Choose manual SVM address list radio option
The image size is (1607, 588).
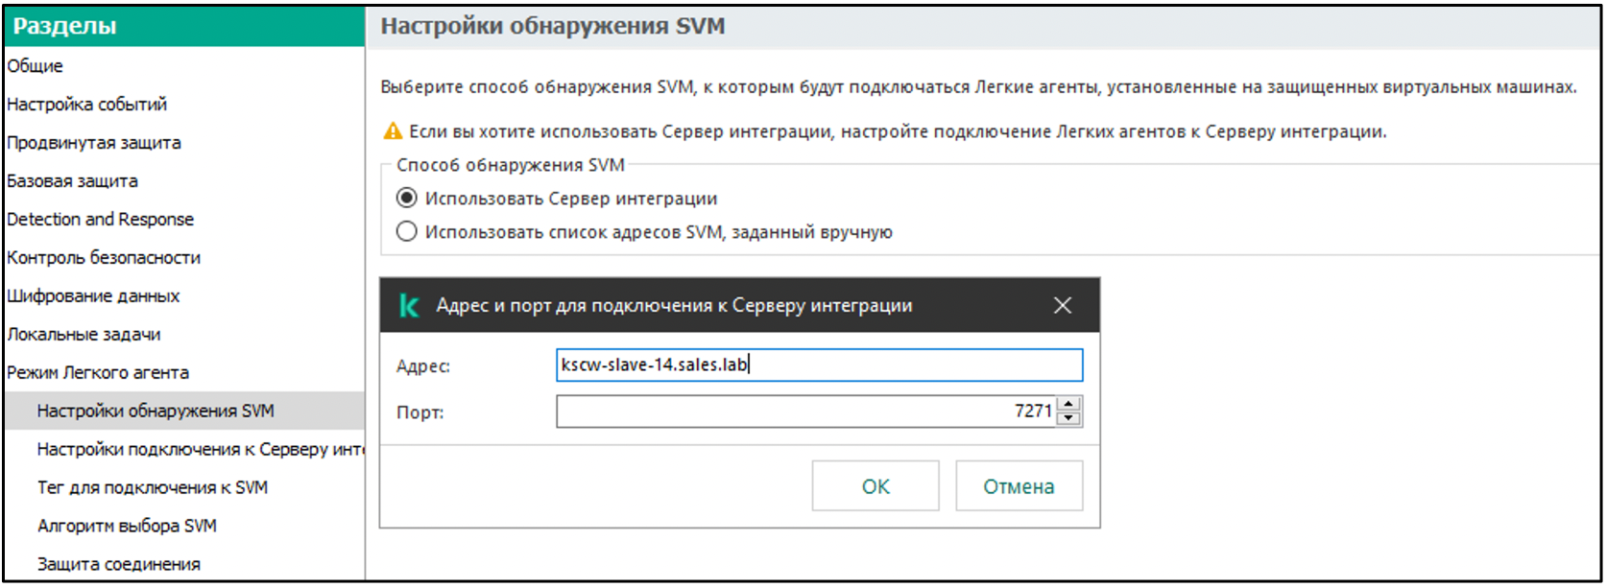(x=407, y=232)
